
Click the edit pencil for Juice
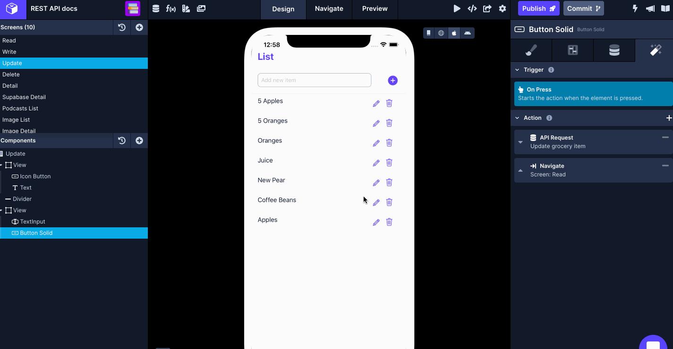376,163
